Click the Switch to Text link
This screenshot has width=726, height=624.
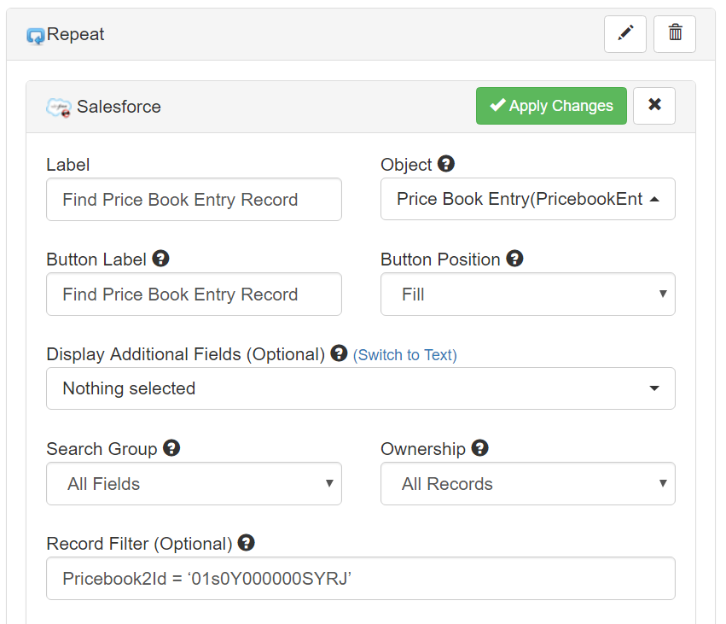(x=404, y=355)
